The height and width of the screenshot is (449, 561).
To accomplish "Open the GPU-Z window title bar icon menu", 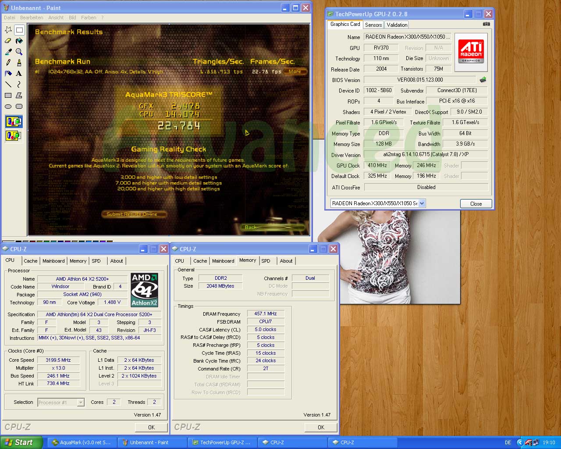I will click(330, 14).
